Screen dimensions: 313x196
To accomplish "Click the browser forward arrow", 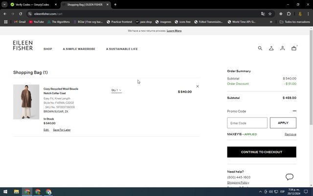I will 13,14.
